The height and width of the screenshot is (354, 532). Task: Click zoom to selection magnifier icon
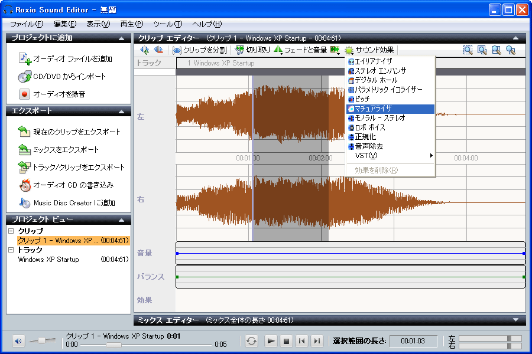pyautogui.click(x=468, y=50)
